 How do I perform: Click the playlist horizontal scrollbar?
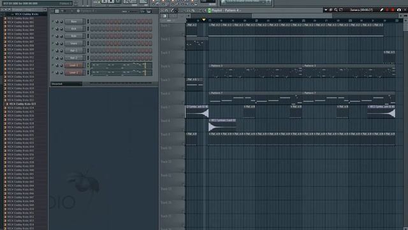(292, 16)
